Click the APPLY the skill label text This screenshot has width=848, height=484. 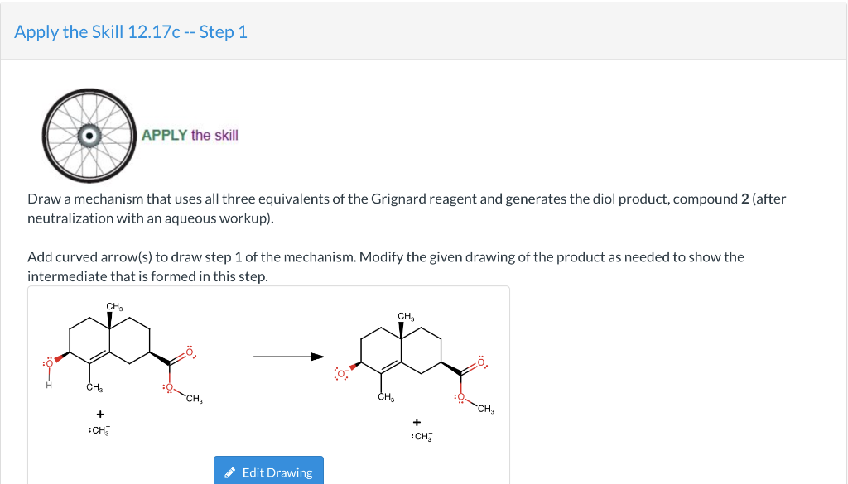190,135
